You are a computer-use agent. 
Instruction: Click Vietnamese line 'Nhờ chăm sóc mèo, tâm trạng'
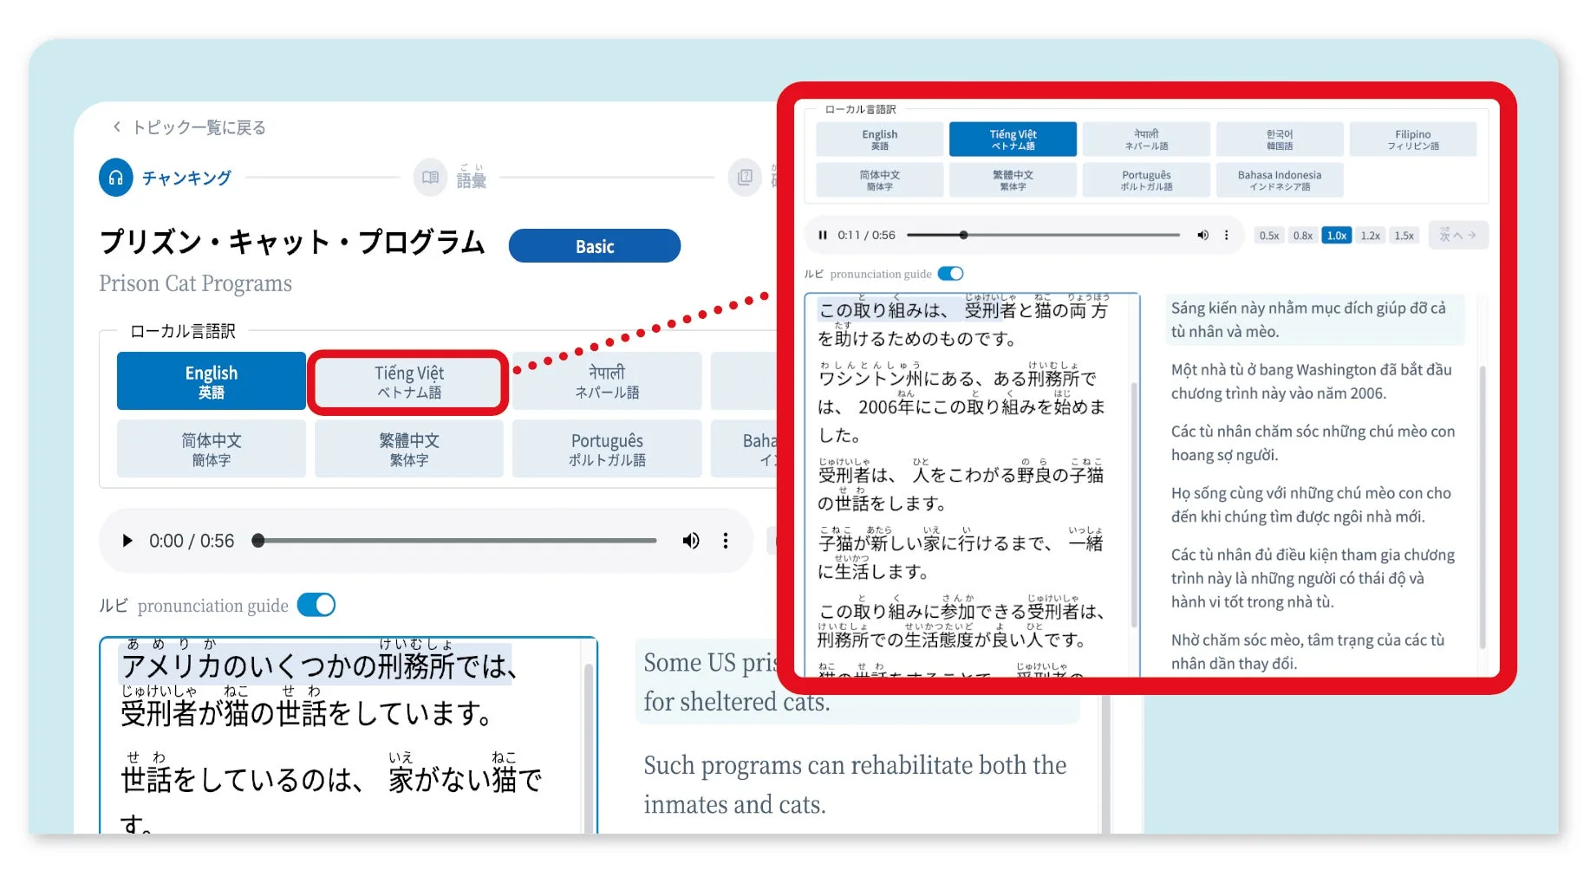(x=1307, y=652)
